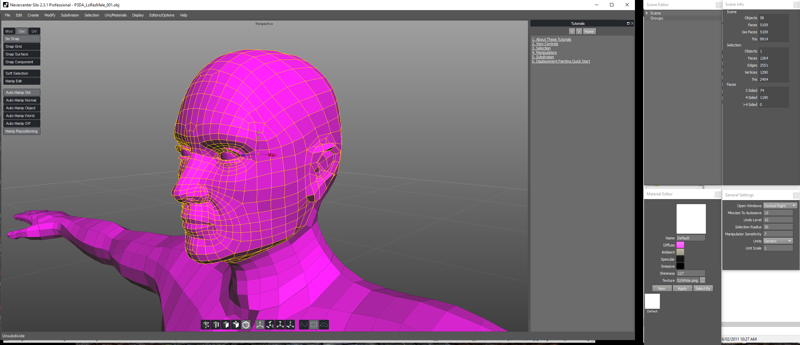Switch to Sel tab
This screenshot has width=800, height=345.
[x=22, y=31]
